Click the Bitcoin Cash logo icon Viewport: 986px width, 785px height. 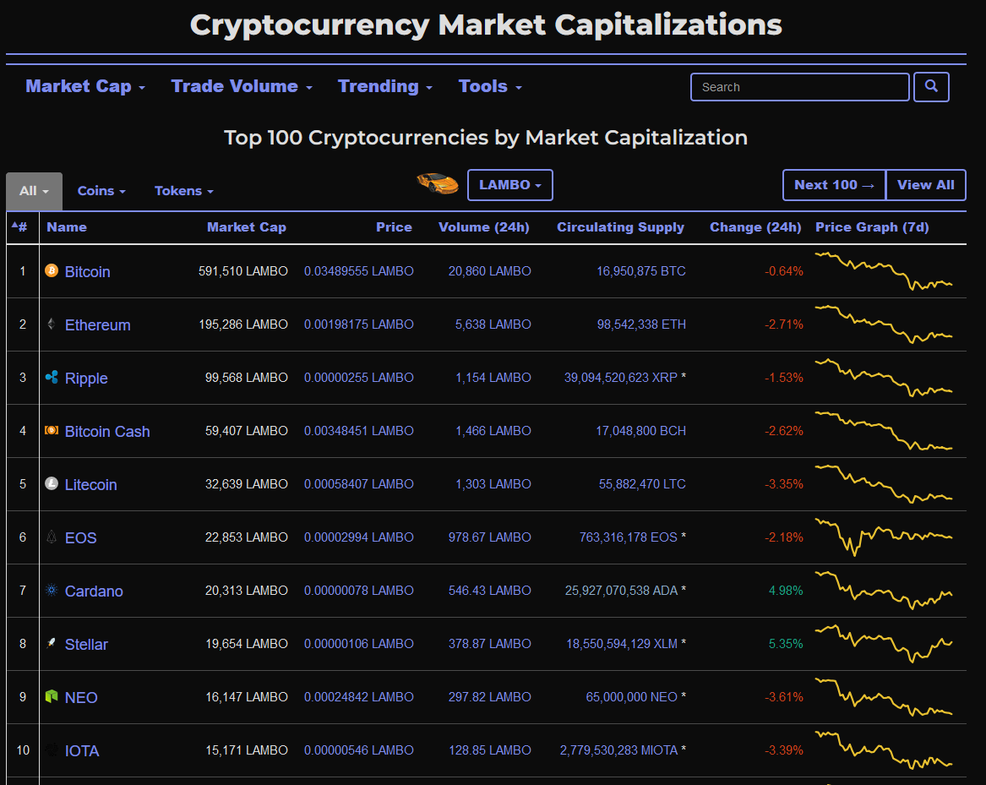click(x=52, y=430)
